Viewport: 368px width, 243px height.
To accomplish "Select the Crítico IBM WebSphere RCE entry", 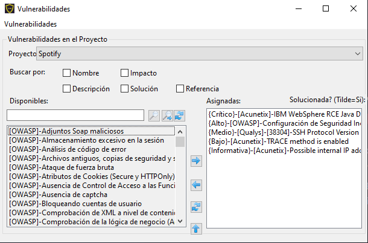I will click(x=284, y=114).
